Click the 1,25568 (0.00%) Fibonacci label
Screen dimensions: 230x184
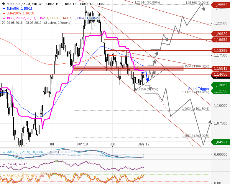197,3
